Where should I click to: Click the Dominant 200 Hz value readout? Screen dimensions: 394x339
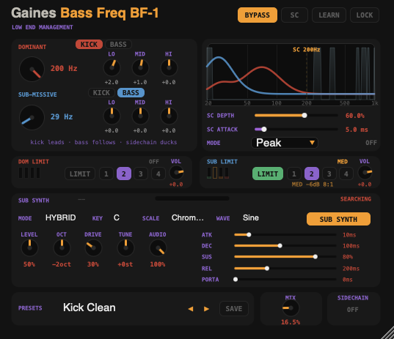64,68
